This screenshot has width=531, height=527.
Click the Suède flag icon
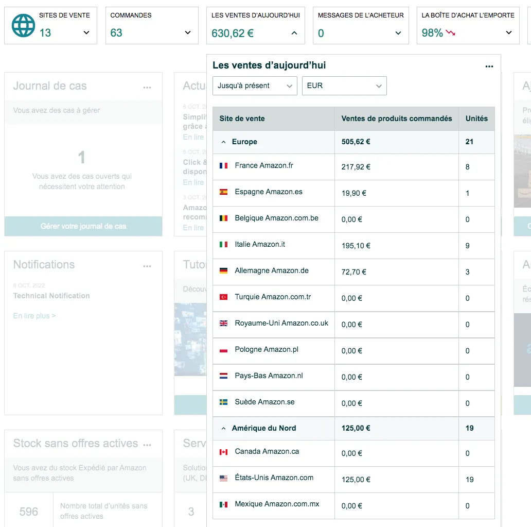tap(223, 402)
